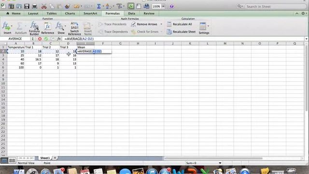Toggle the Toolbox panel button
The height and width of the screenshot is (174, 309).
tap(139, 6)
